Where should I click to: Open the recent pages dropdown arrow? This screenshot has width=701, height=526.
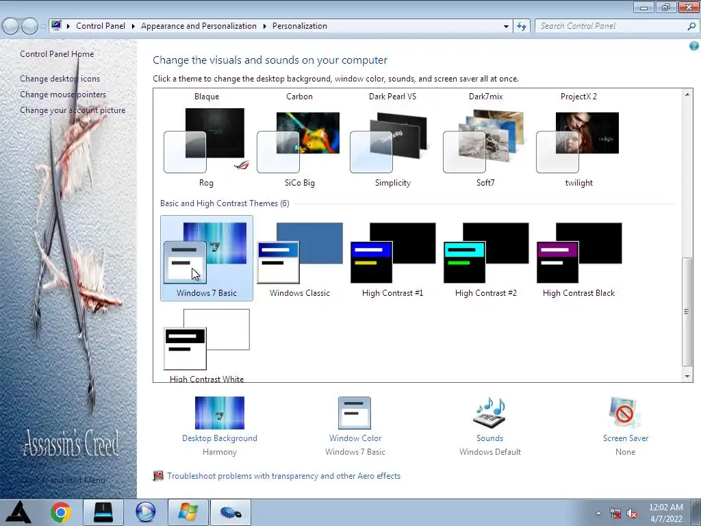pos(43,27)
